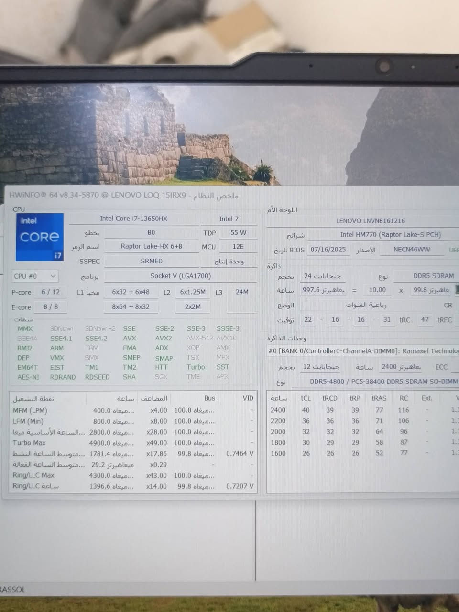Click the 0.7207 V VID value
Viewport: 459px width, 612px height.
[240, 486]
